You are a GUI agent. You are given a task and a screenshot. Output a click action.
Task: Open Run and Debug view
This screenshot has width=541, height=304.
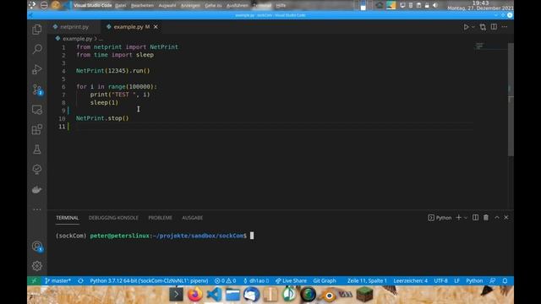pos(37,69)
